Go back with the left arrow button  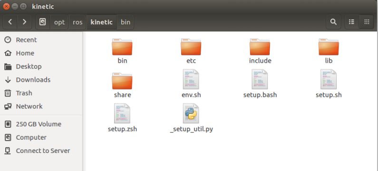[x=10, y=22]
